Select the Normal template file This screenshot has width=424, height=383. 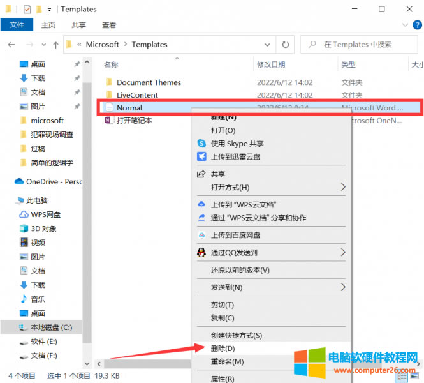click(x=129, y=108)
